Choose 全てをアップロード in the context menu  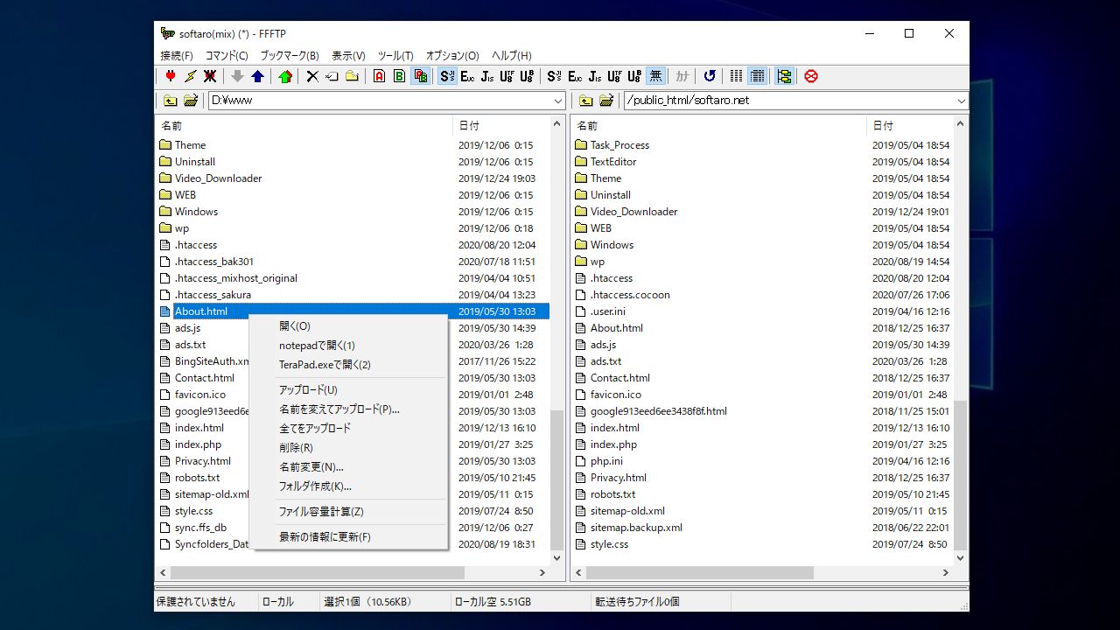pyautogui.click(x=348, y=429)
